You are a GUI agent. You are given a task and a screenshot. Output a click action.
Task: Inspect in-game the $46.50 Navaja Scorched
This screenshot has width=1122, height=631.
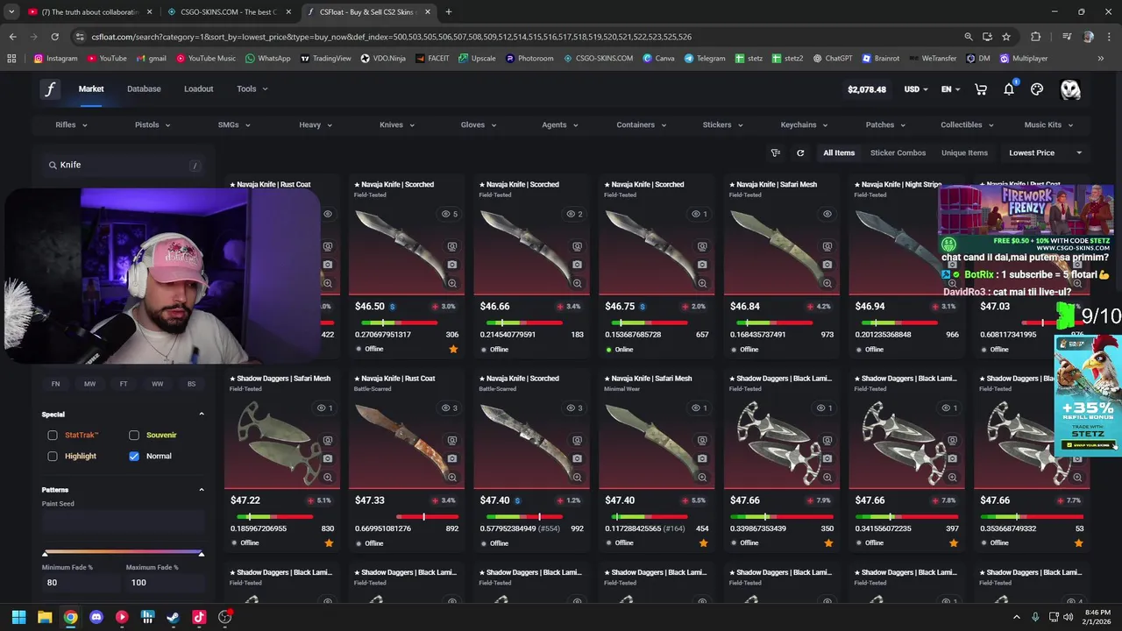452,246
